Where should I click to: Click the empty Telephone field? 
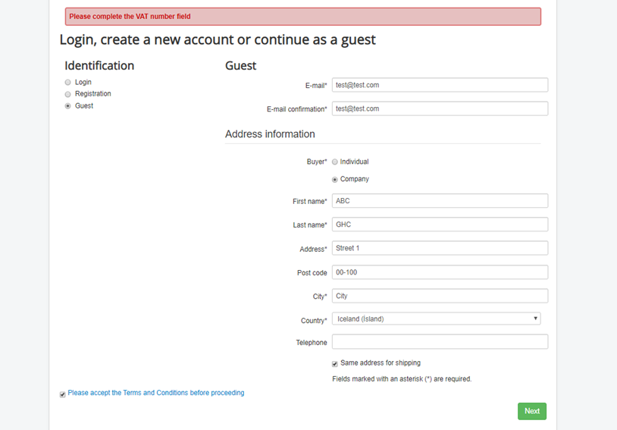(x=440, y=343)
